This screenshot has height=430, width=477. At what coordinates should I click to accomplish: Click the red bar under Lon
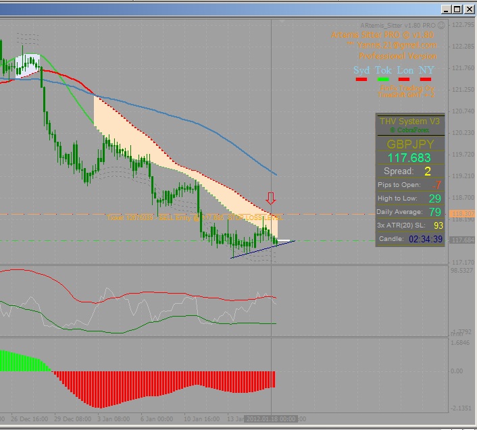coord(404,79)
